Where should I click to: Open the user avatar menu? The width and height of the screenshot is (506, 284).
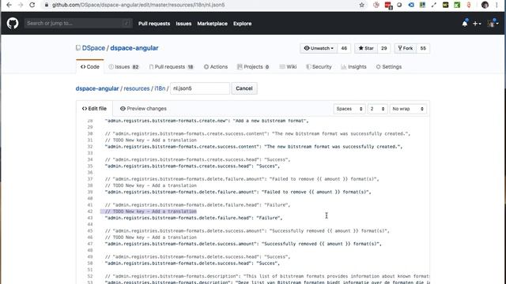click(x=493, y=23)
